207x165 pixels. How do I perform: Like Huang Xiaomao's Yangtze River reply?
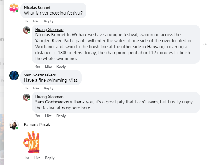[x=48, y=67]
